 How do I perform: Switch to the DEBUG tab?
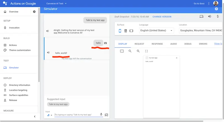click(x=188, y=44)
